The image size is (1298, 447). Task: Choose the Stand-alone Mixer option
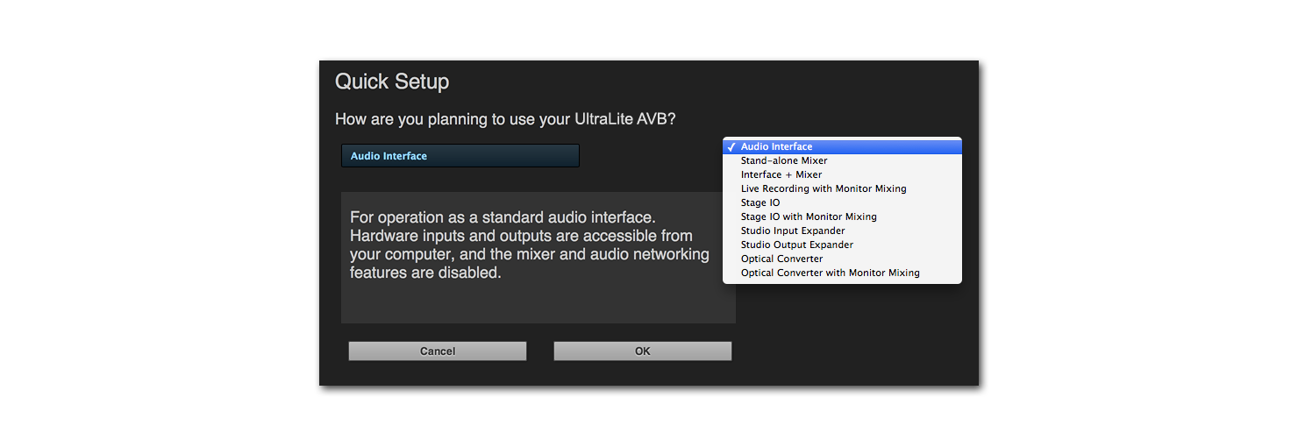pyautogui.click(x=783, y=161)
